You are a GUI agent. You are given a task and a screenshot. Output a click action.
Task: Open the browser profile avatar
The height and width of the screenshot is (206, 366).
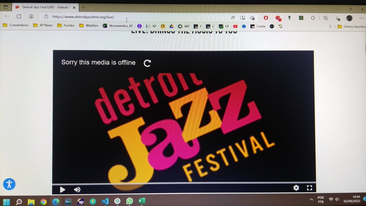click(350, 18)
